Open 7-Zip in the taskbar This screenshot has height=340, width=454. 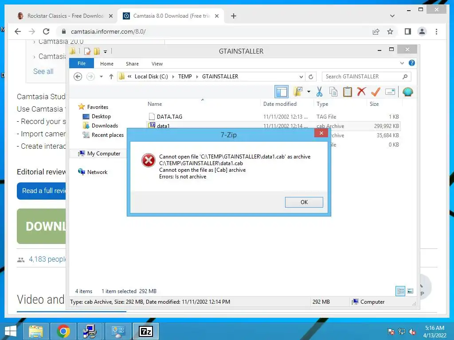[145, 331]
